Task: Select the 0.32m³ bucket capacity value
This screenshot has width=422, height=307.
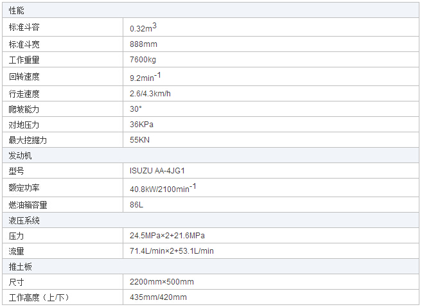Action: coord(143,28)
